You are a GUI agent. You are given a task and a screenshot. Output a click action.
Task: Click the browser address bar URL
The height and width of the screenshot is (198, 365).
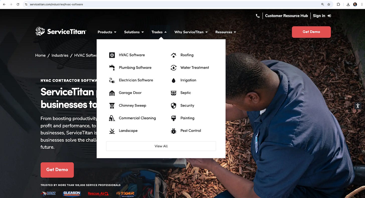56,5
